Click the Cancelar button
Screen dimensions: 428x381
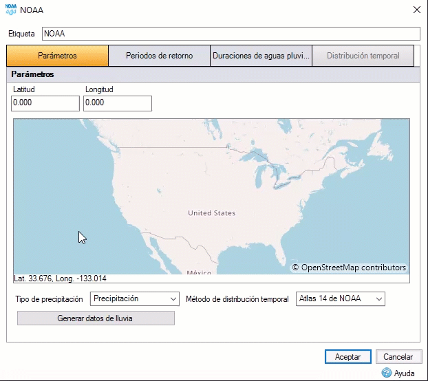coord(398,357)
